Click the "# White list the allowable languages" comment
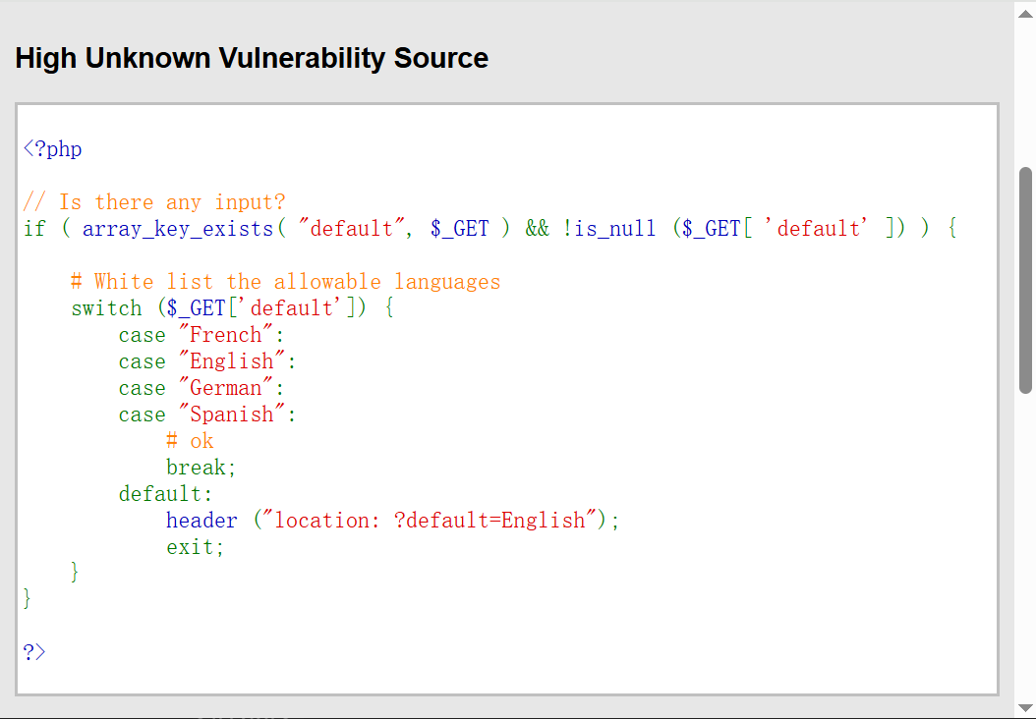Screen dimensions: 1036x719 pyautogui.click(x=285, y=282)
